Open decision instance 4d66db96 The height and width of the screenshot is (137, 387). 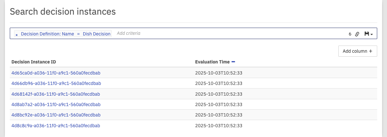point(56,83)
